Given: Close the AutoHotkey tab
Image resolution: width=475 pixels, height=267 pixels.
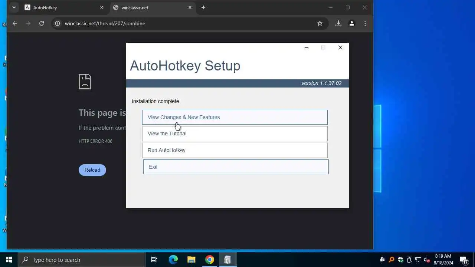Looking at the screenshot, I should (x=102, y=7).
